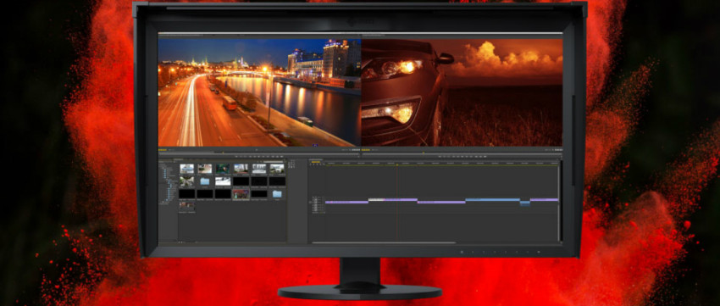Select the first purple clip at the timeline start
Image resolution: width=720 pixels, height=306 pixels.
pos(346,202)
